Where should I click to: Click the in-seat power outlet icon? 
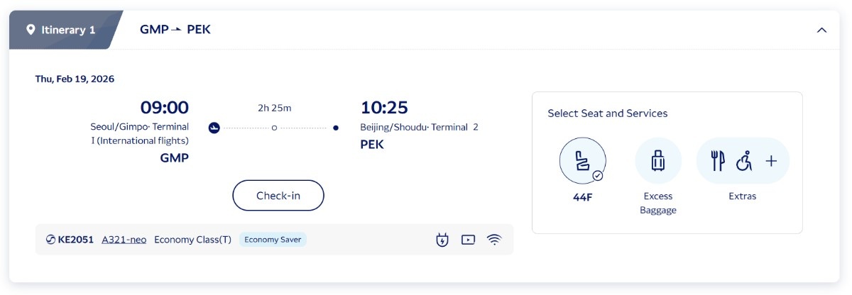click(x=442, y=240)
